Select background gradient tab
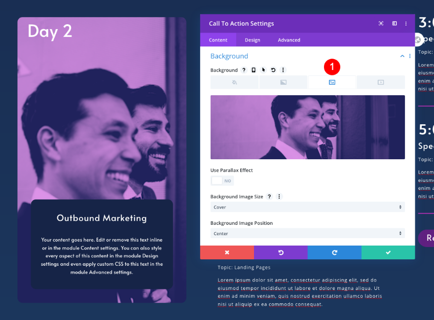The image size is (434, 320). (x=283, y=82)
